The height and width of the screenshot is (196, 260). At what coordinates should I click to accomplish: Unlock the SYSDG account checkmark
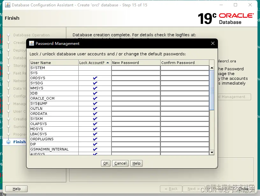pos(95,83)
